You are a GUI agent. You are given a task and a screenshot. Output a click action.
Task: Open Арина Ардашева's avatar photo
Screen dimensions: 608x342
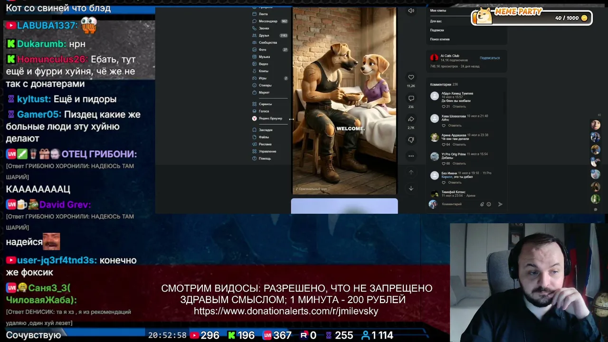pos(434,138)
